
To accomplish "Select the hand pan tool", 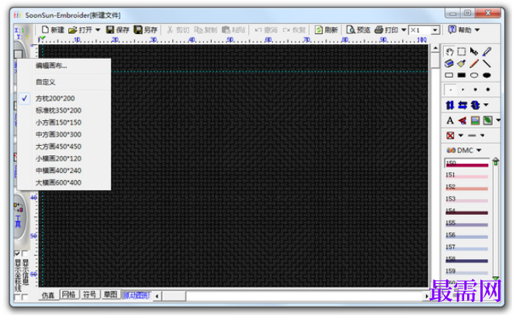I will click(x=449, y=52).
